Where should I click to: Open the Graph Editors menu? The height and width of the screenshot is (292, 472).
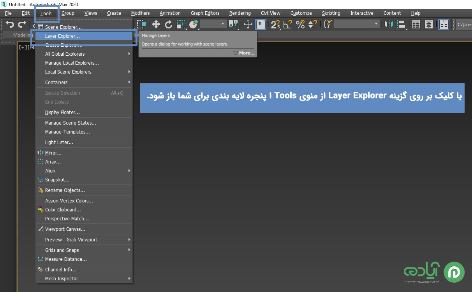pos(205,13)
